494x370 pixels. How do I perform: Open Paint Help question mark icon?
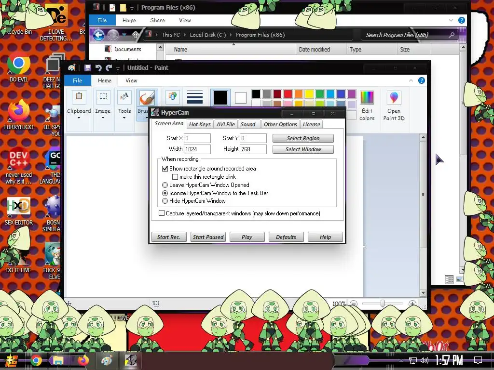click(x=422, y=80)
